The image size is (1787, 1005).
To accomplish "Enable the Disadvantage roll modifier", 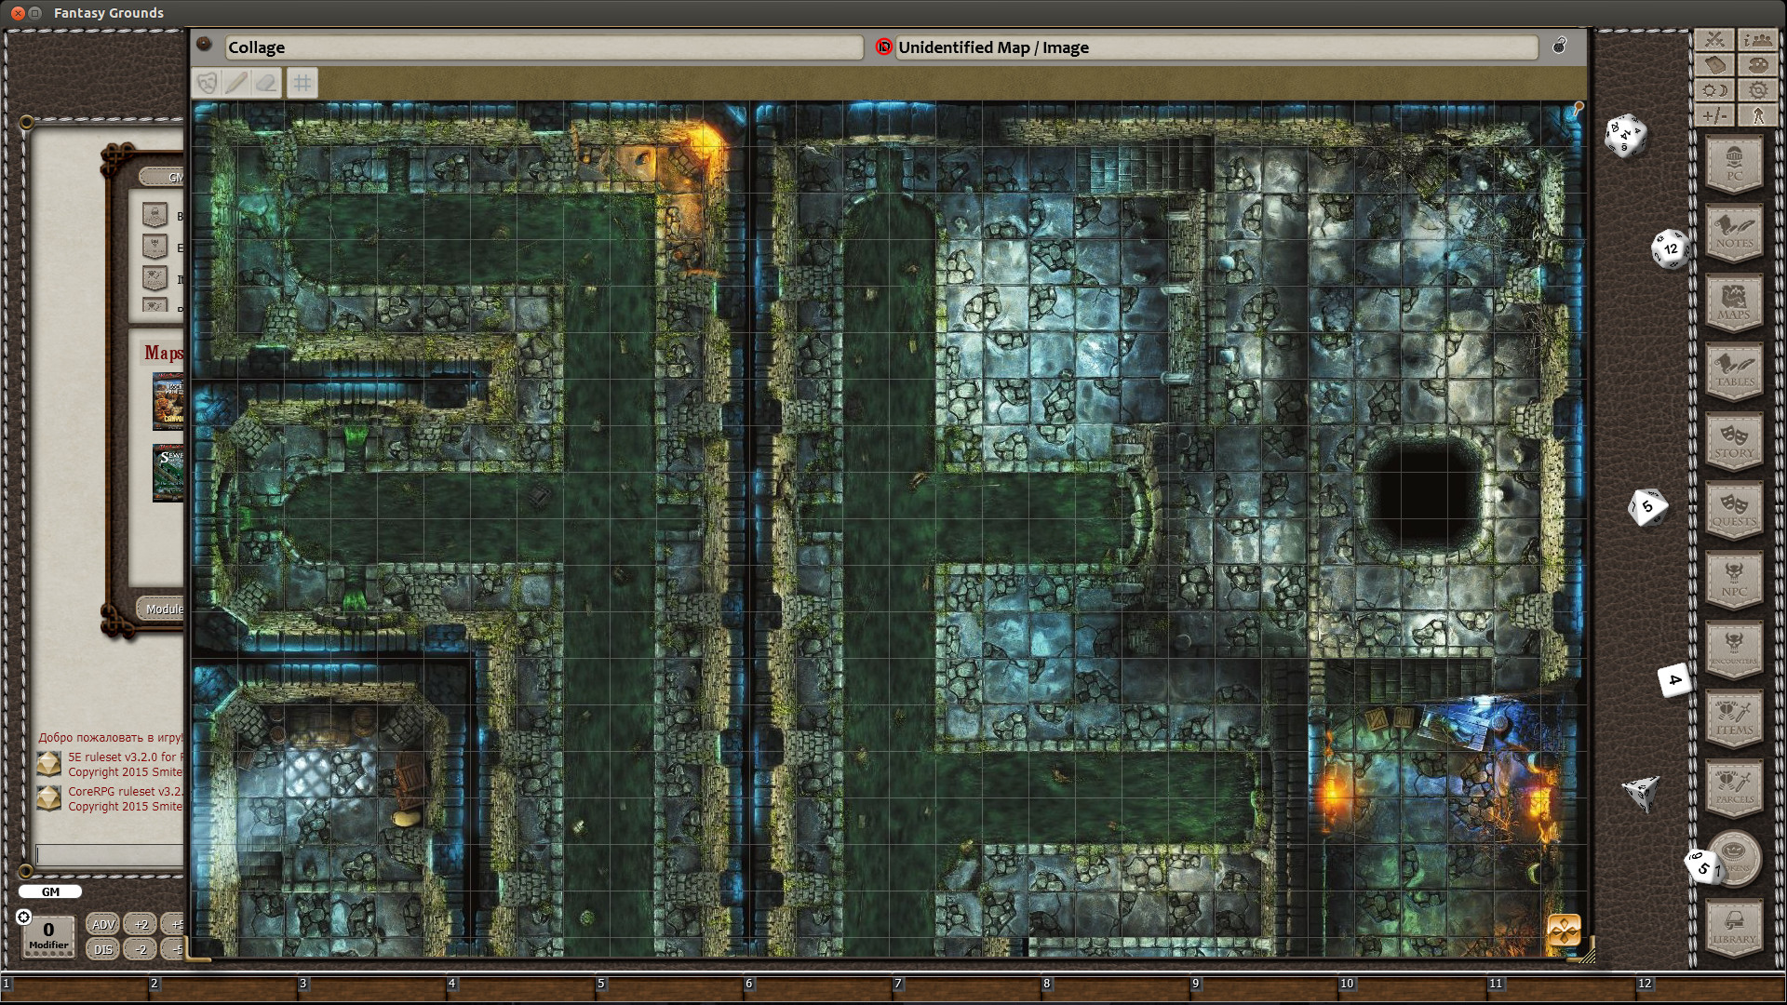I will tap(101, 949).
